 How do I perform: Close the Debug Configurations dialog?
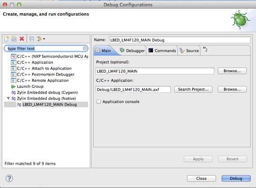(201, 179)
